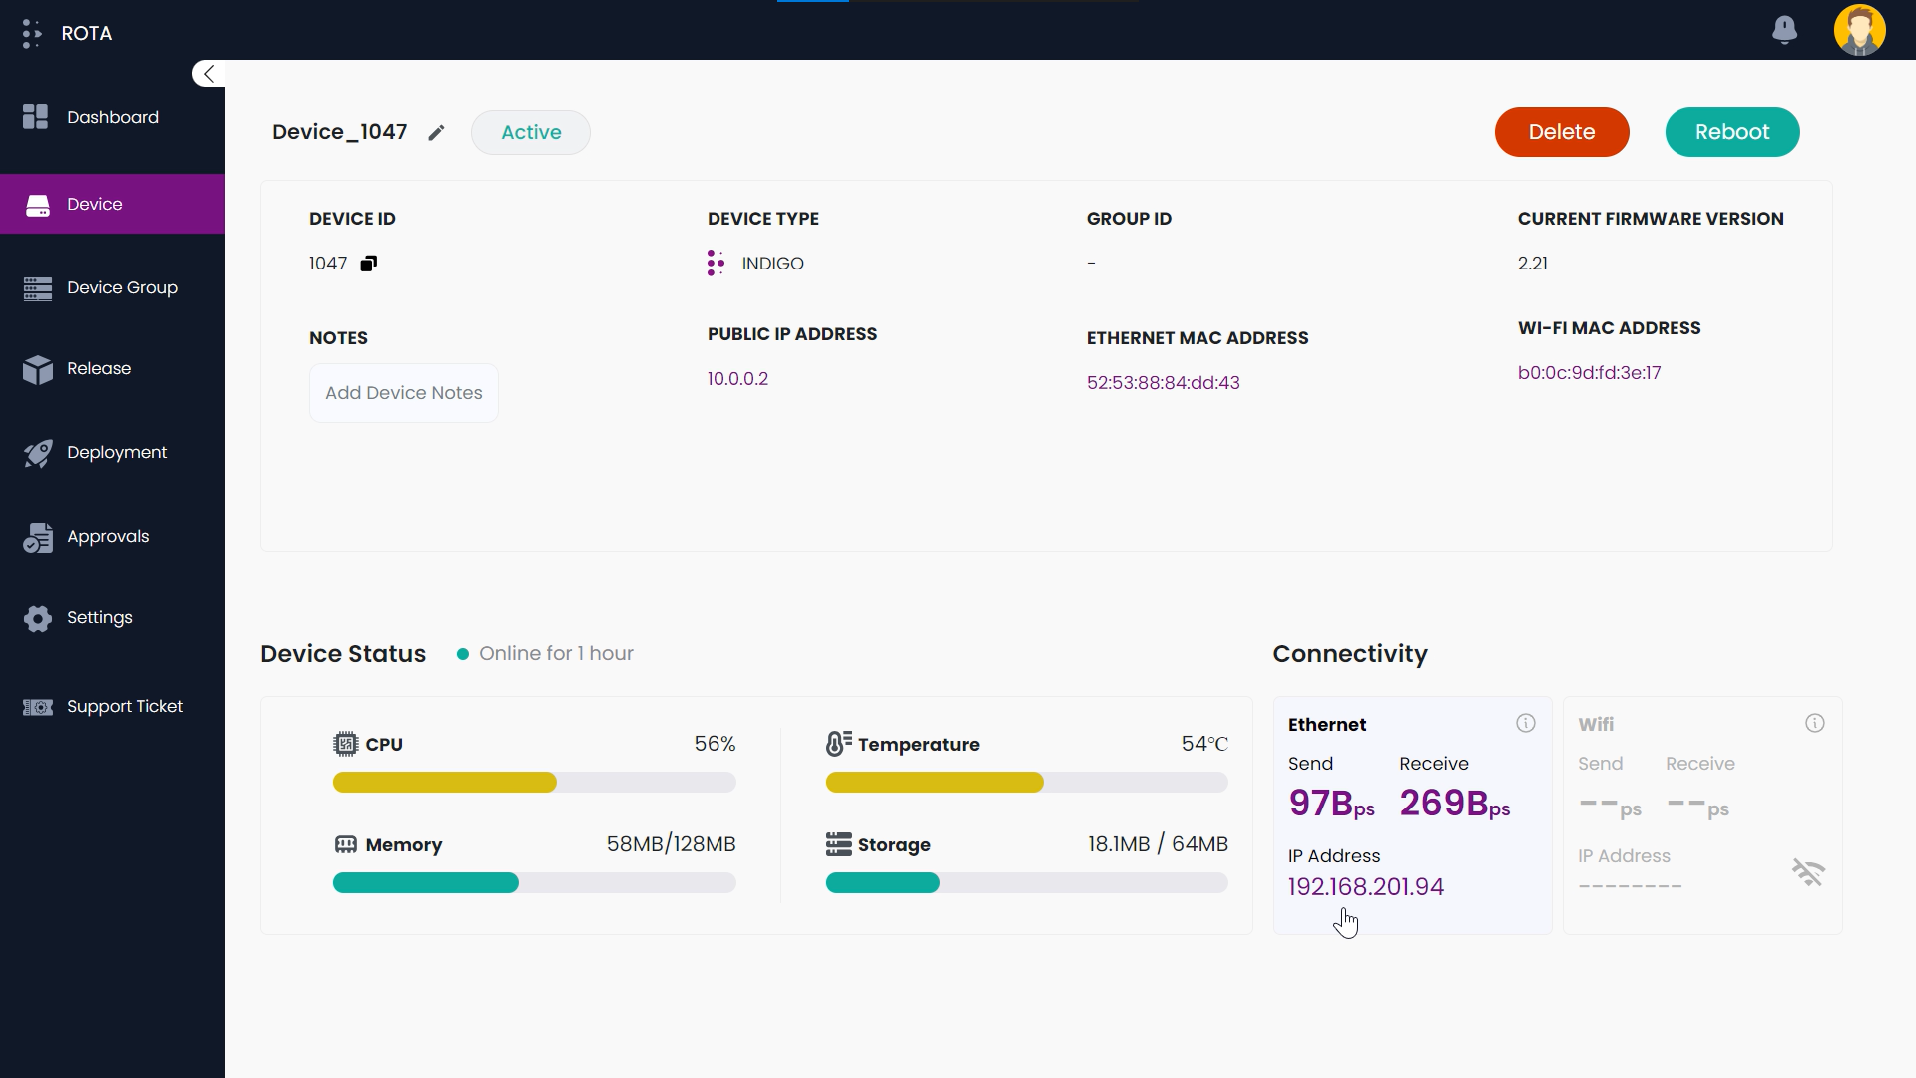Click the Ethernet connectivity info icon

pos(1525,724)
